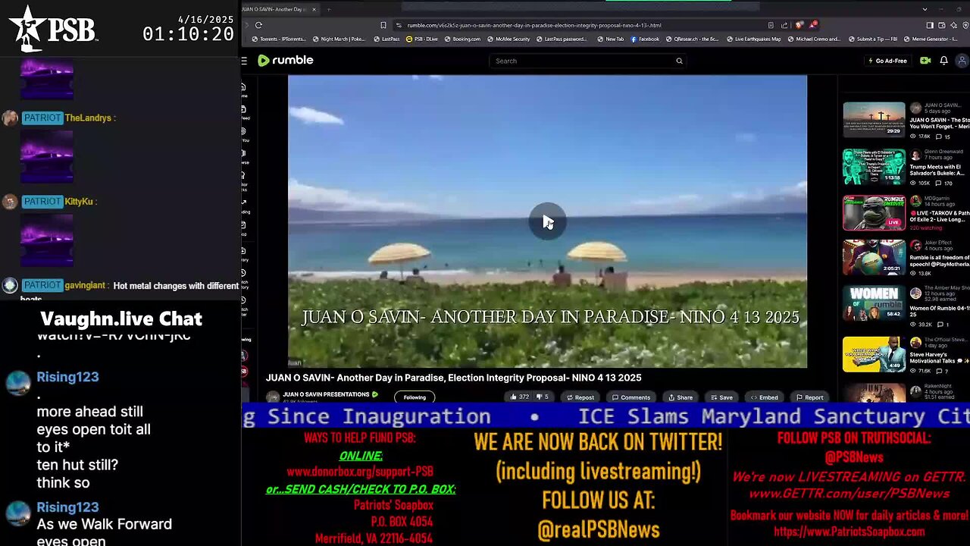Click the browser address bar URL
This screenshot has height=546, width=970.
(x=534, y=25)
